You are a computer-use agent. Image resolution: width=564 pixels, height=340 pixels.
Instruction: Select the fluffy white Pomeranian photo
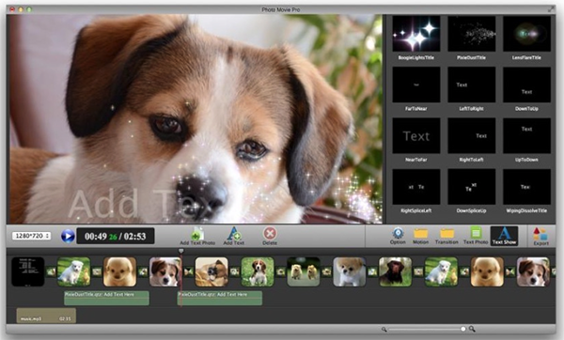(350, 271)
